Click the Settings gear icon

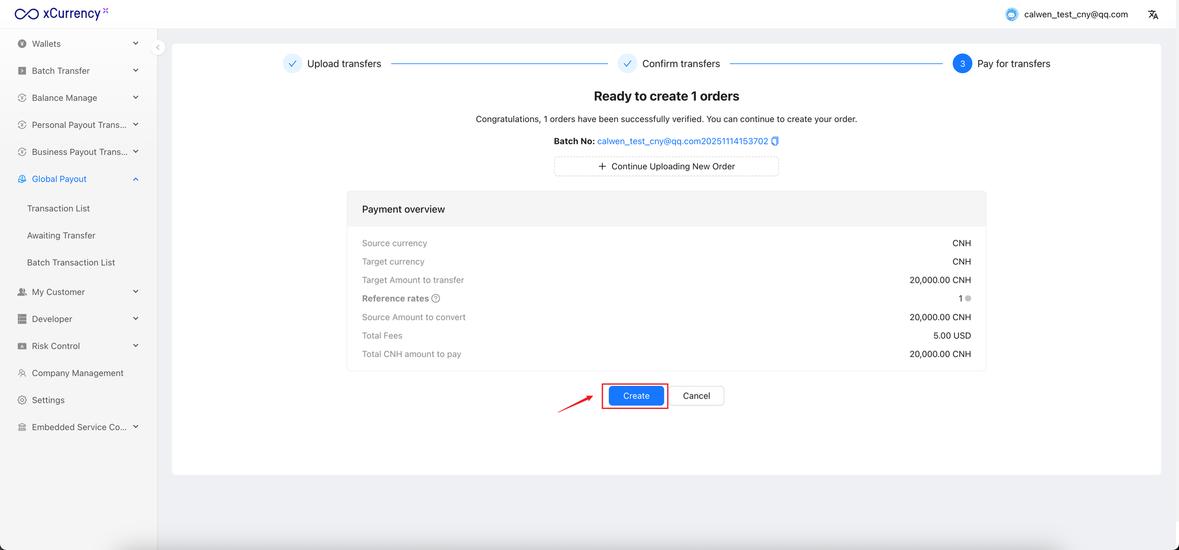[22, 400]
